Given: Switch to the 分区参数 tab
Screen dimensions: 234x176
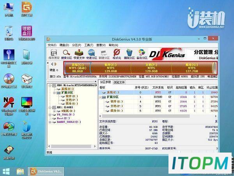Looking at the screenshot, I should point(106,82).
